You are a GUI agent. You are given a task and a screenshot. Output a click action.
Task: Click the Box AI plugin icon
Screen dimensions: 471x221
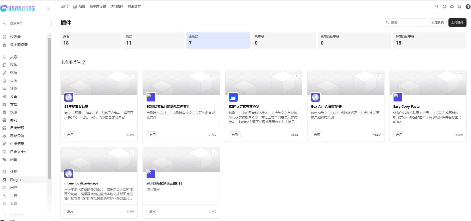(x=315, y=97)
